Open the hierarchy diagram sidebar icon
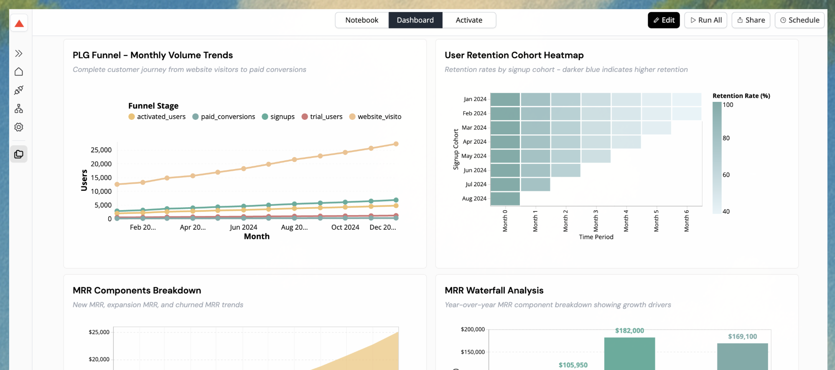835x370 pixels. pos(19,109)
